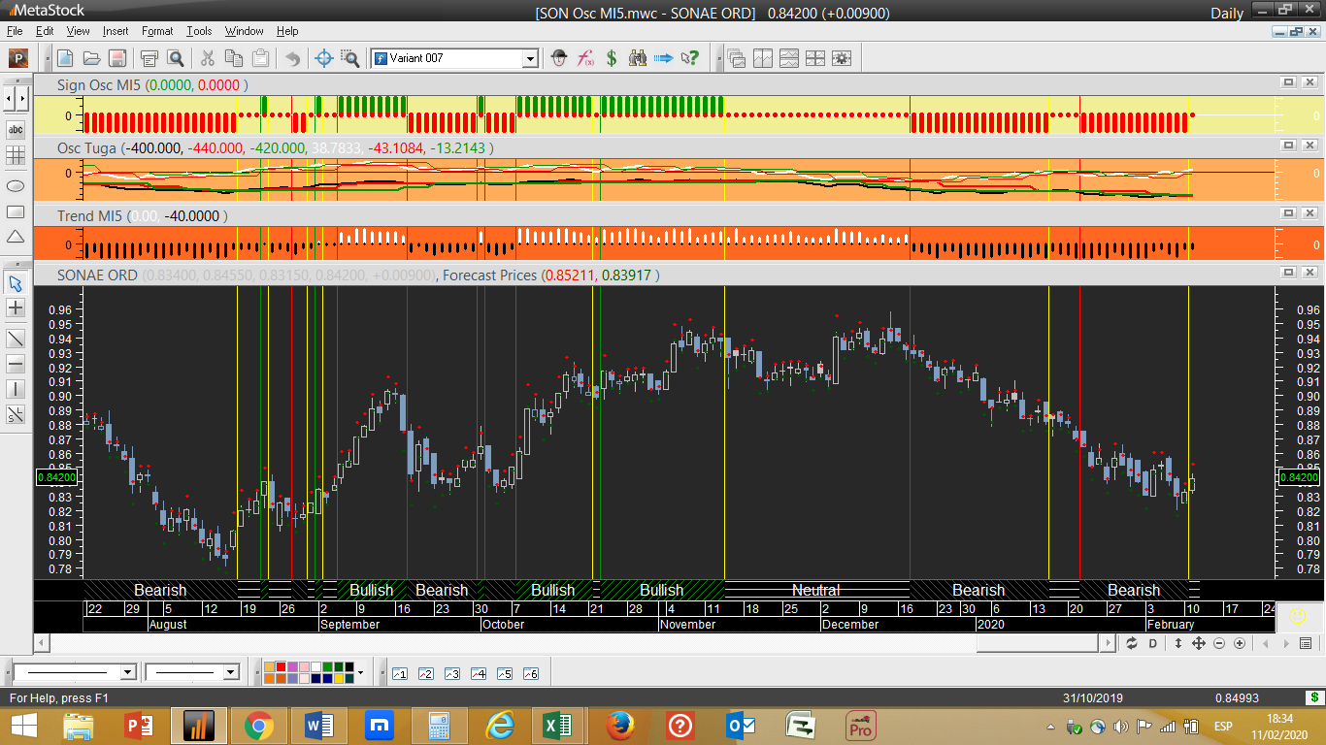
Task: Expand the Variant 007 indicator dropdown
Action: pos(530,58)
